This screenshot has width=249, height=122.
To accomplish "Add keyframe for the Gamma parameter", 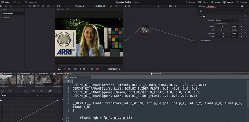I will (242, 33).
